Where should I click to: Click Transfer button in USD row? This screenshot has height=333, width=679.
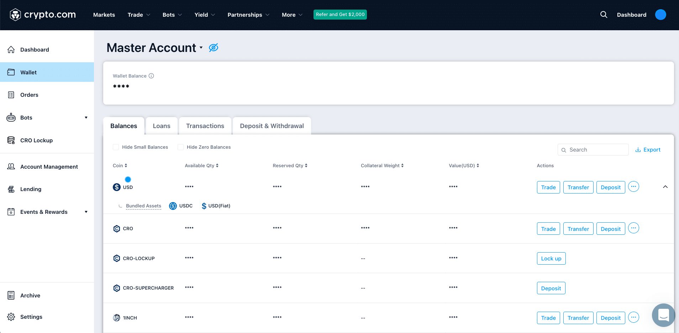(578, 187)
